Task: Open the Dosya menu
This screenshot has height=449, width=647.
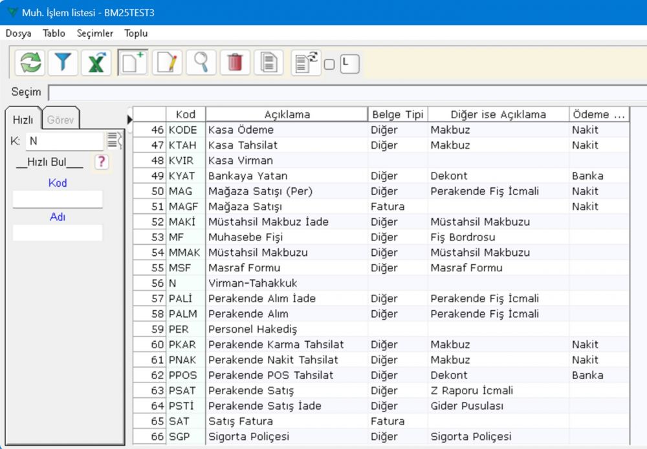Action: pos(18,33)
